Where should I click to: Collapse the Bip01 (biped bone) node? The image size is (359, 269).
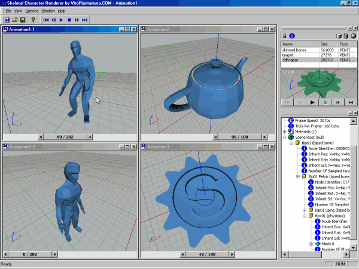coord(291,143)
